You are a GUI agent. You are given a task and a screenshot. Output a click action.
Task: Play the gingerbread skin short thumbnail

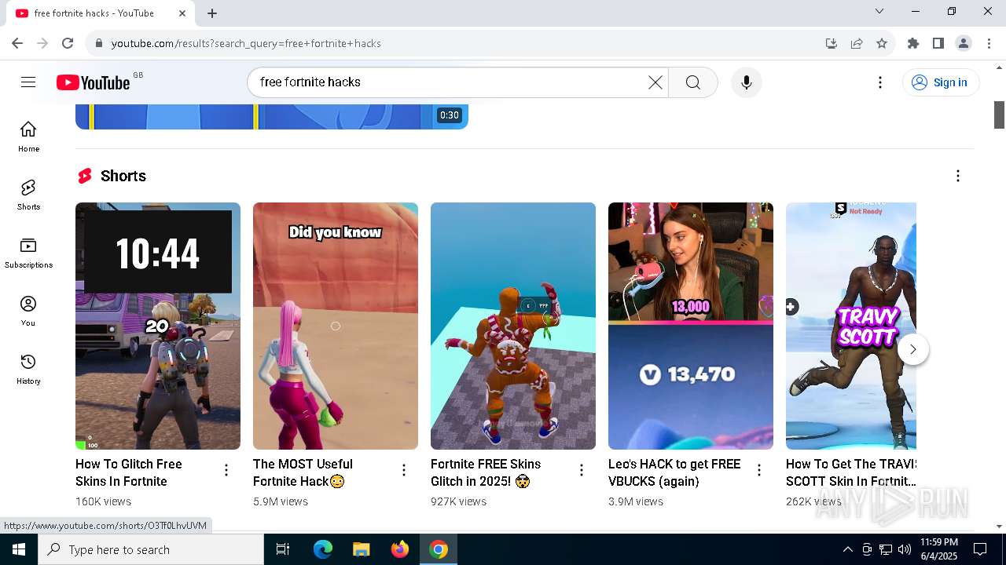coord(513,326)
